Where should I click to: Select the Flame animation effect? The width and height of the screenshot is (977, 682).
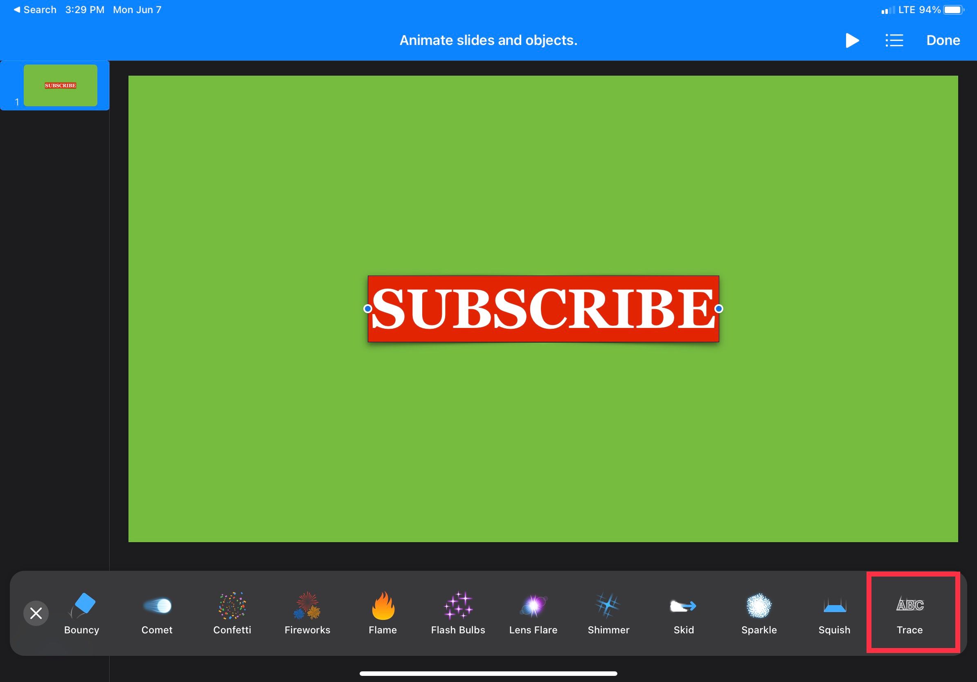click(x=383, y=614)
